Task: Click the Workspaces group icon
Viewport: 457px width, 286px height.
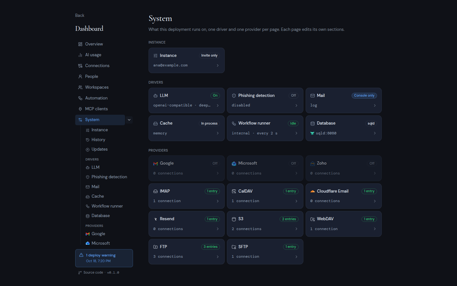Action: [80, 87]
